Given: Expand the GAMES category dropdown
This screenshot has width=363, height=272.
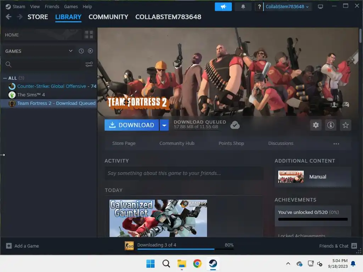Looking at the screenshot, I should pyautogui.click(x=71, y=51).
